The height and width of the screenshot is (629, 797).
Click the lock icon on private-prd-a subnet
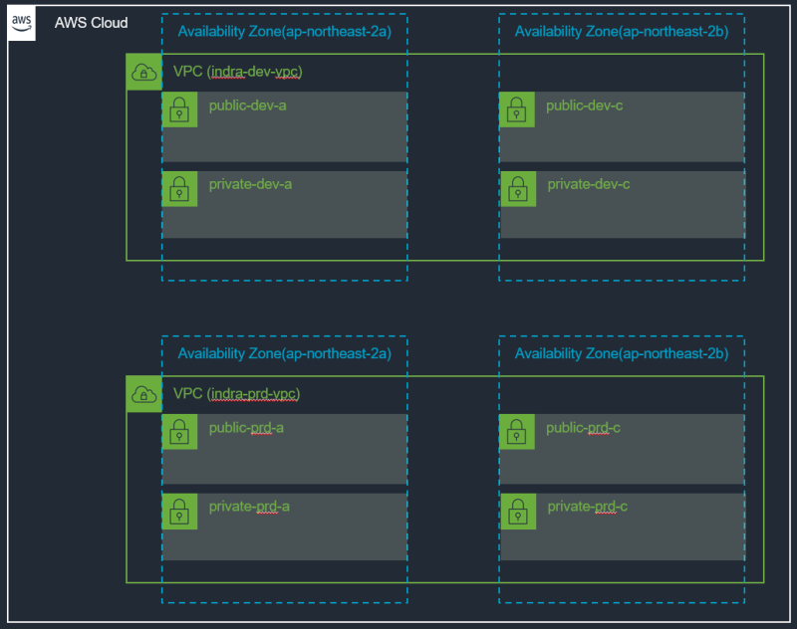point(180,511)
